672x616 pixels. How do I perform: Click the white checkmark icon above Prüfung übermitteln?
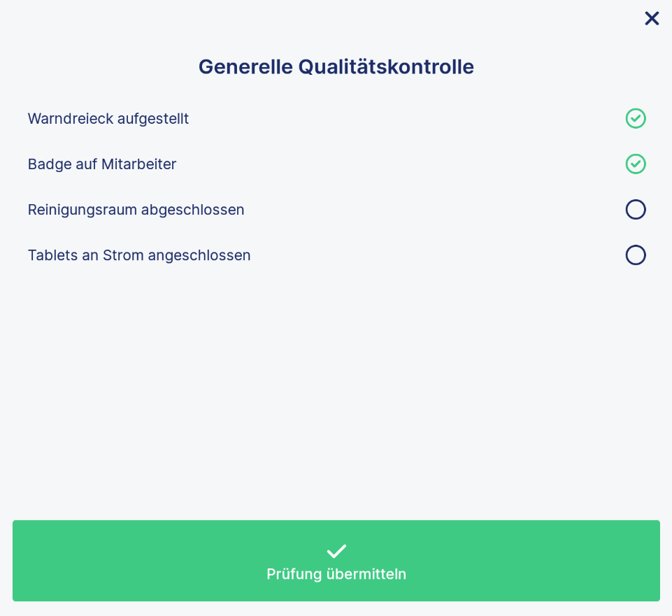point(336,551)
